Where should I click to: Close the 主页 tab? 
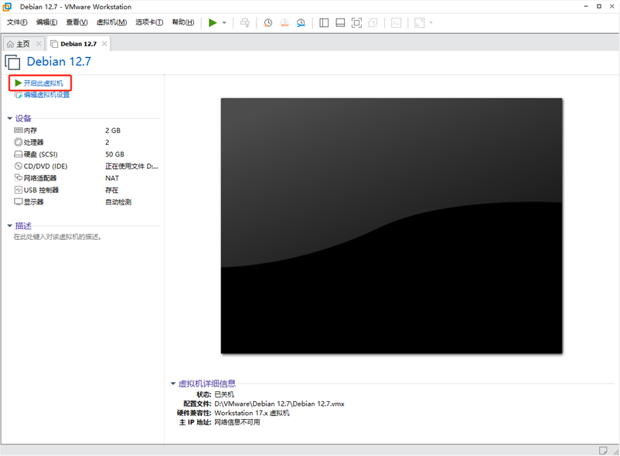click(39, 44)
